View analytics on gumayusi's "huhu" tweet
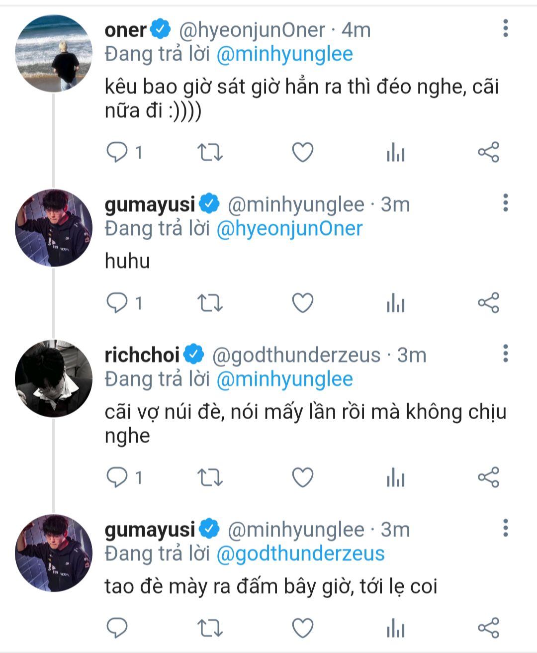Image resolution: width=537 pixels, height=653 pixels. [396, 303]
